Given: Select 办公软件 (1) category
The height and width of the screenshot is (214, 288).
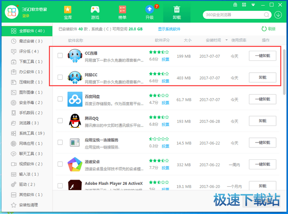Looking at the screenshot, I should click(27, 72).
